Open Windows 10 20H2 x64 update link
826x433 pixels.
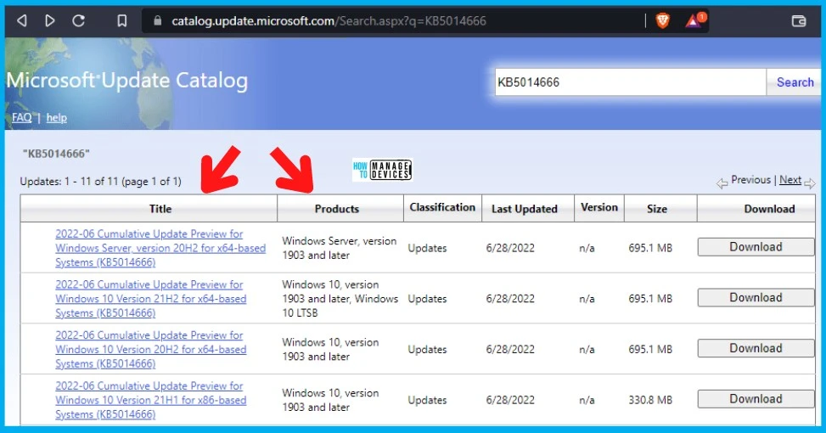pos(150,349)
